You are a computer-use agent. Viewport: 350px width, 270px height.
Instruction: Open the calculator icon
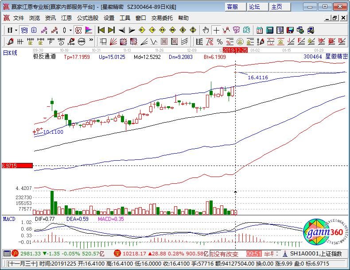point(270,30)
